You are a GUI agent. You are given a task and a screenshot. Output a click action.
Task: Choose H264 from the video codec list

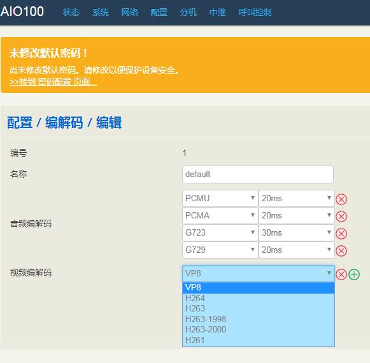click(259, 298)
